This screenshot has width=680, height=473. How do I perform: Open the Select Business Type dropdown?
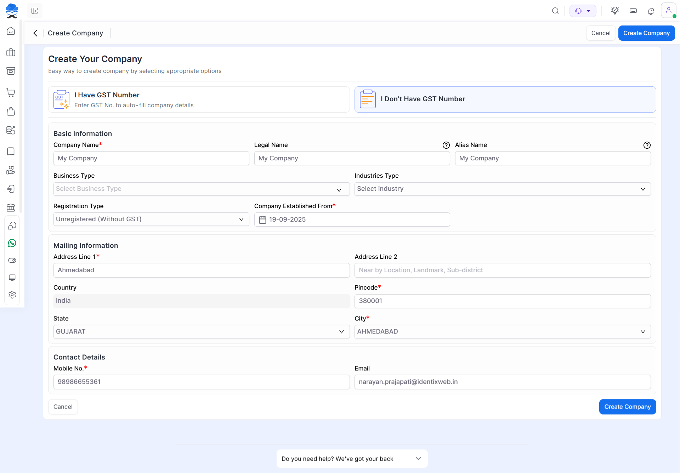pyautogui.click(x=201, y=189)
